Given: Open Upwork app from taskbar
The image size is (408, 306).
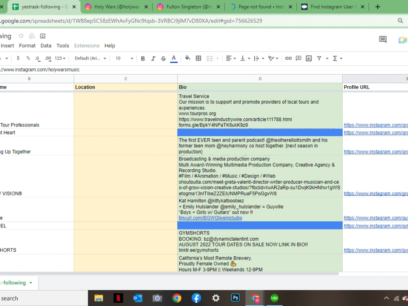Looking at the screenshot, I should (274, 298).
